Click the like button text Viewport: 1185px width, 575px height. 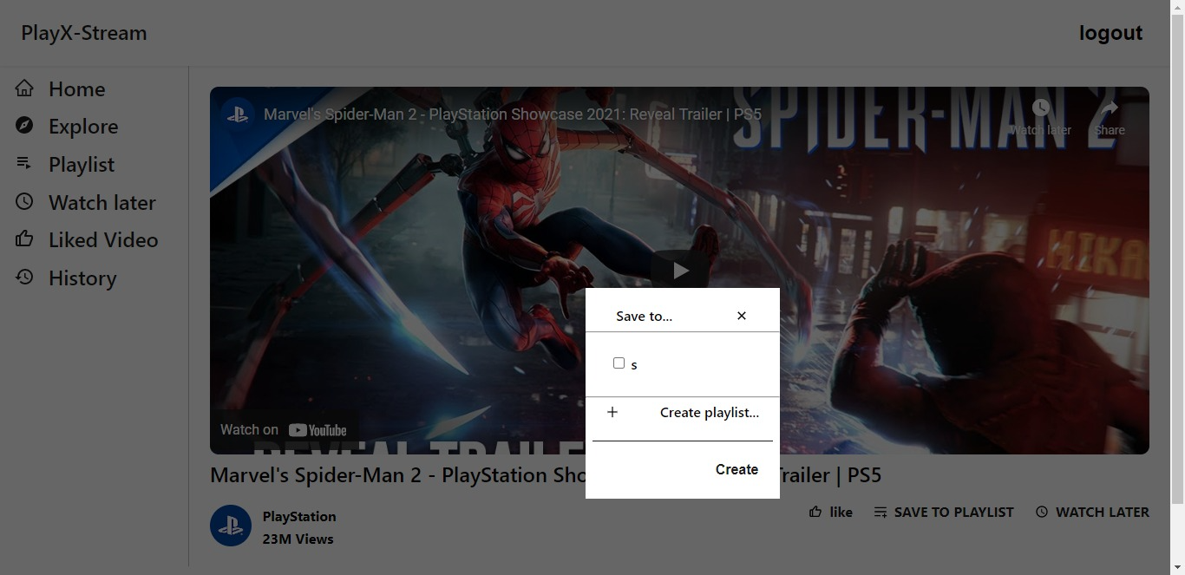point(841,512)
